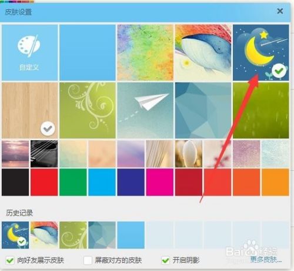Image resolution: width=294 pixels, height=271 pixels.
Task: Select the bright red color swatch
Action: point(44,182)
